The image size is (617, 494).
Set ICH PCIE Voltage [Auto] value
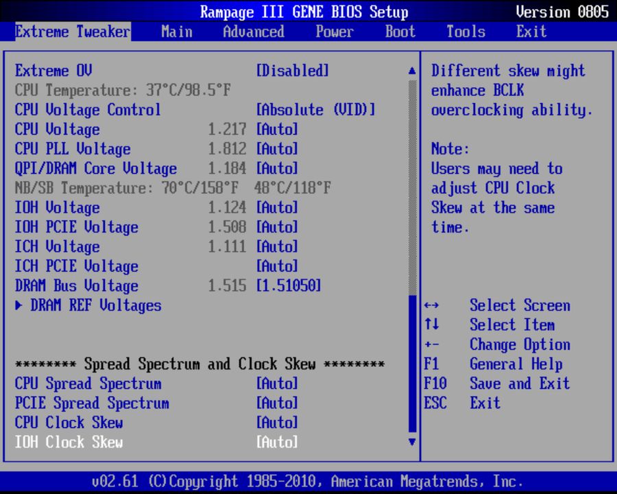tap(277, 266)
